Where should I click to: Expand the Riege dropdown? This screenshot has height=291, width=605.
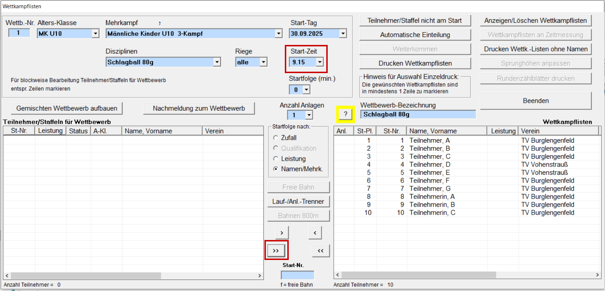(263, 62)
